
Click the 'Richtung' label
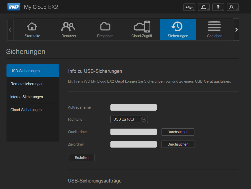[75, 119]
